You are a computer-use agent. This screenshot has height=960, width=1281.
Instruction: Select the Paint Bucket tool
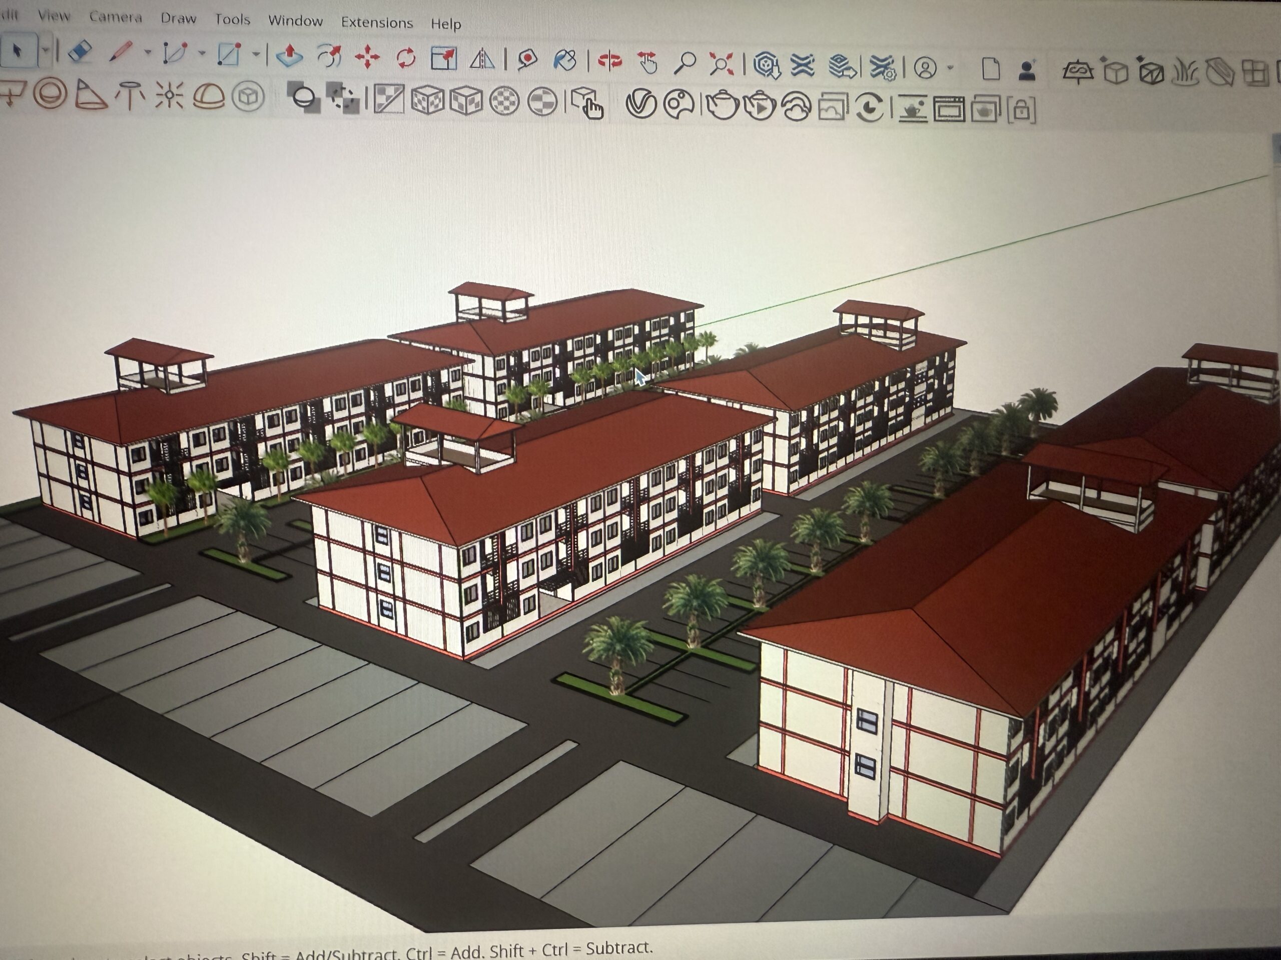564,59
